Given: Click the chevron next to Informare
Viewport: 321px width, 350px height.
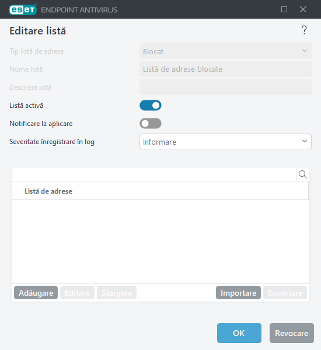Looking at the screenshot, I should (304, 141).
